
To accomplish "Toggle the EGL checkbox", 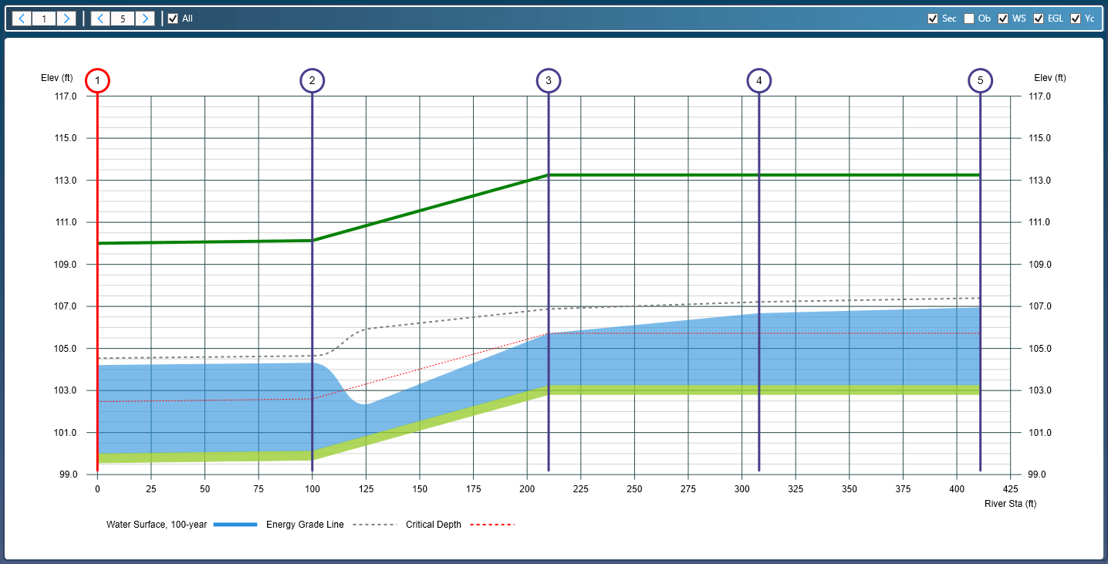I will tap(1039, 18).
